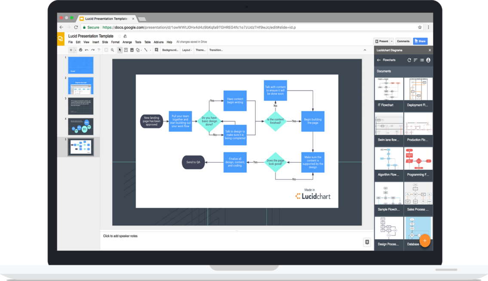Open the Add-ons menu
The width and height of the screenshot is (488, 281).
(x=158, y=42)
